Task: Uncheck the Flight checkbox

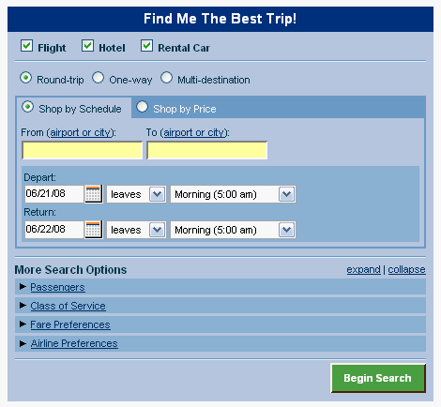Action: [x=26, y=46]
